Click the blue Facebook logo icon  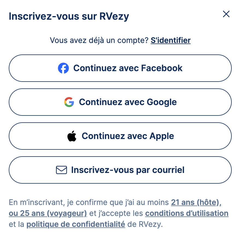click(63, 68)
